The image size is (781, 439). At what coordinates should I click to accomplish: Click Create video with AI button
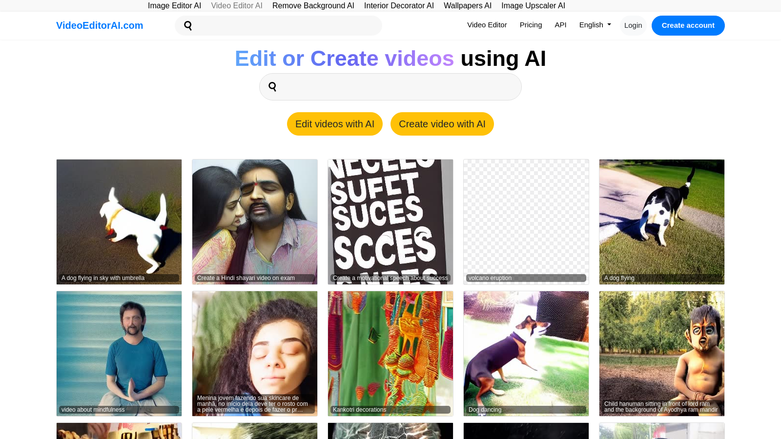[x=442, y=124]
